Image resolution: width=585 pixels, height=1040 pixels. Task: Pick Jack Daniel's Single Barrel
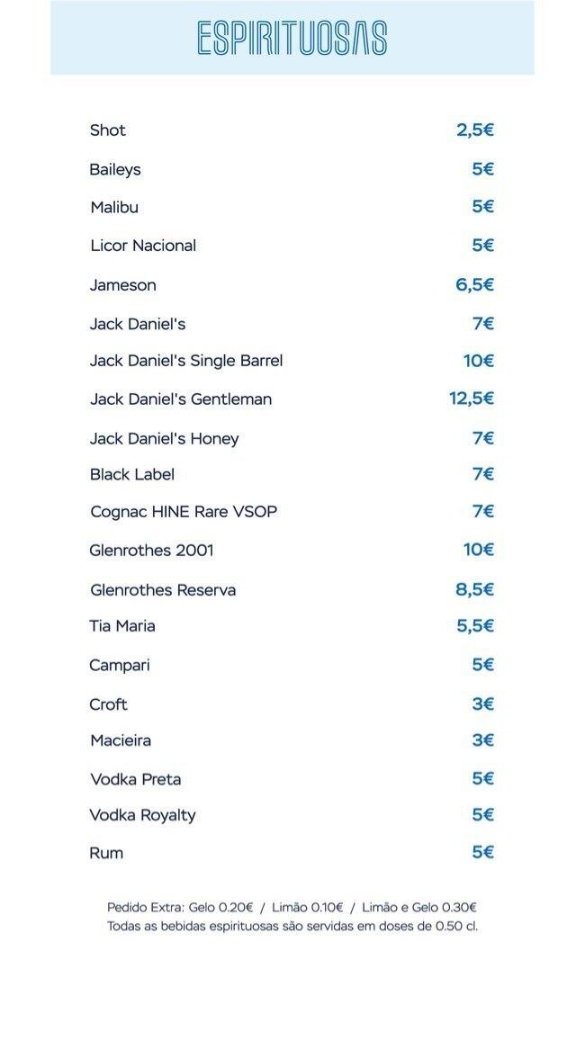(x=186, y=361)
